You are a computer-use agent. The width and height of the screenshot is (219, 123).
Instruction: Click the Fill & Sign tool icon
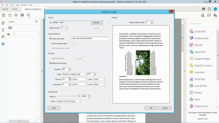[191, 79]
